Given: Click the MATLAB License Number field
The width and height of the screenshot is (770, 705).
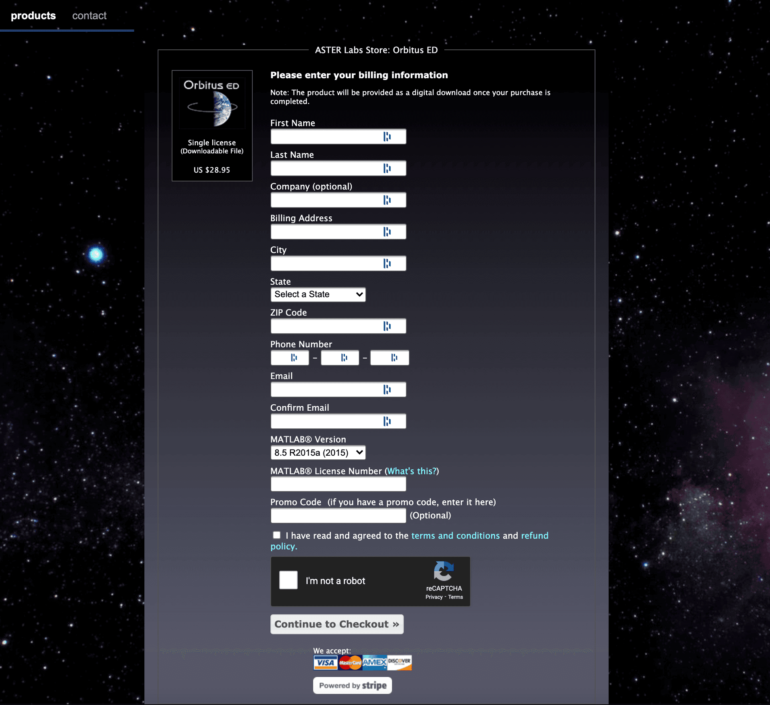Looking at the screenshot, I should 338,484.
